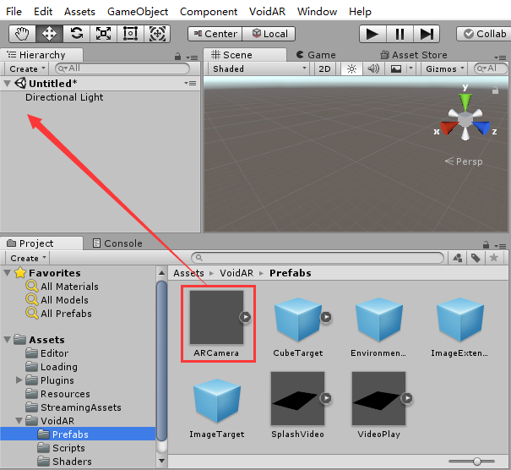The image size is (511, 470).
Task: Toggle the Center pivot button
Action: tap(215, 34)
